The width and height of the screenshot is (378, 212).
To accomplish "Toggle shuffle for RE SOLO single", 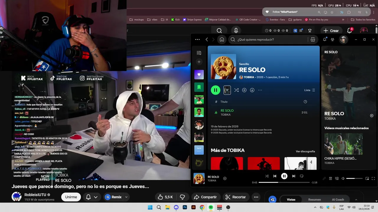I will 236,90.
